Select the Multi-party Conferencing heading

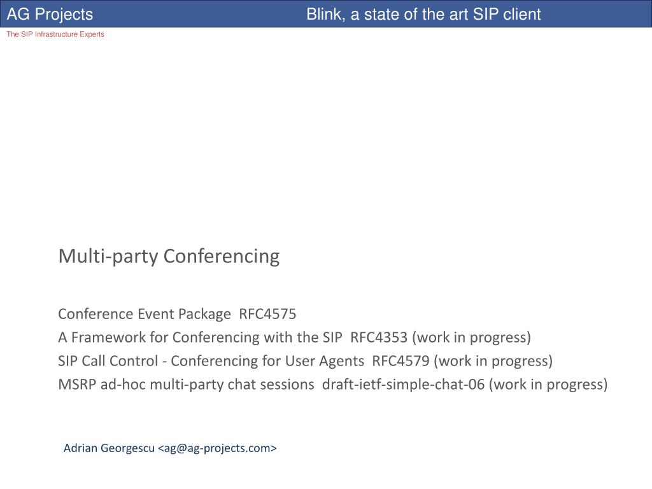(169, 256)
